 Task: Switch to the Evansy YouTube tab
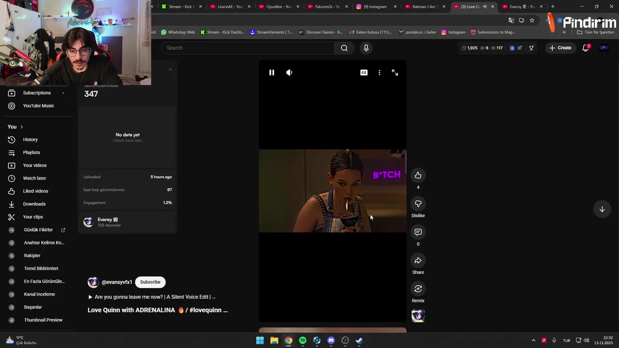pyautogui.click(x=522, y=7)
